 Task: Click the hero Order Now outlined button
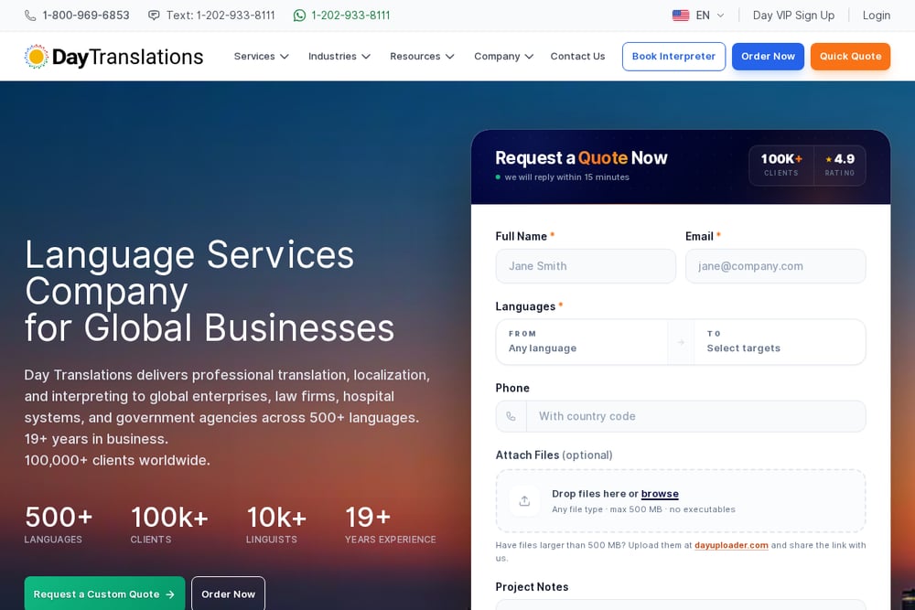click(228, 594)
